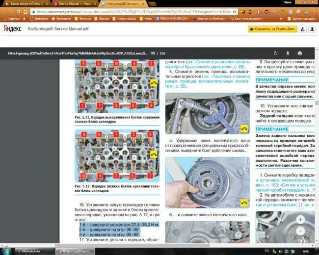
Task: Click the page number field showing 95
Action: click(153, 53)
